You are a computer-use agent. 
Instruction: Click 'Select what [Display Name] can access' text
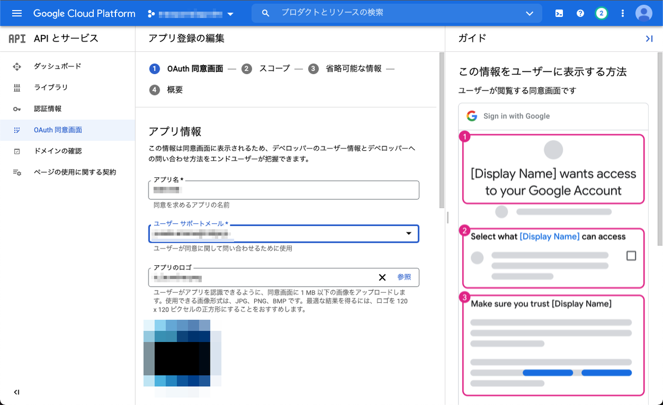(548, 236)
